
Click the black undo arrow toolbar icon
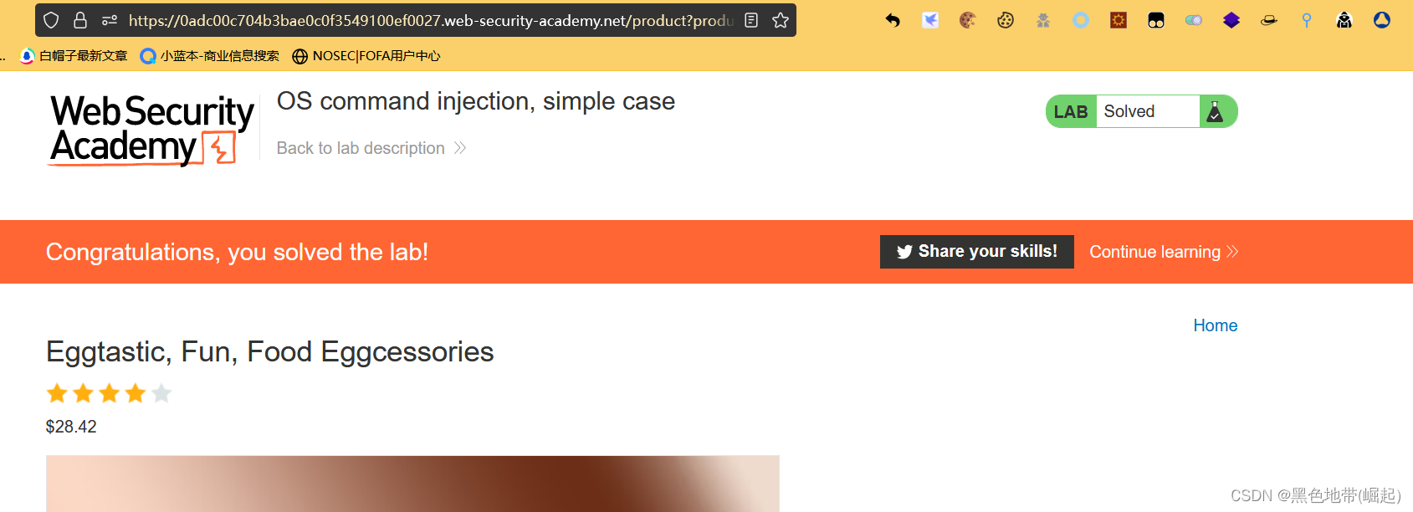(893, 20)
